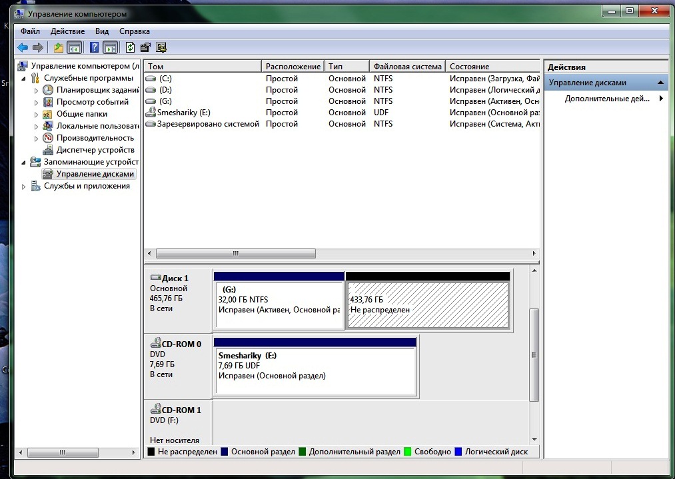Click the Up one level folder icon
Viewport: 675px width, 479px height.
59,47
